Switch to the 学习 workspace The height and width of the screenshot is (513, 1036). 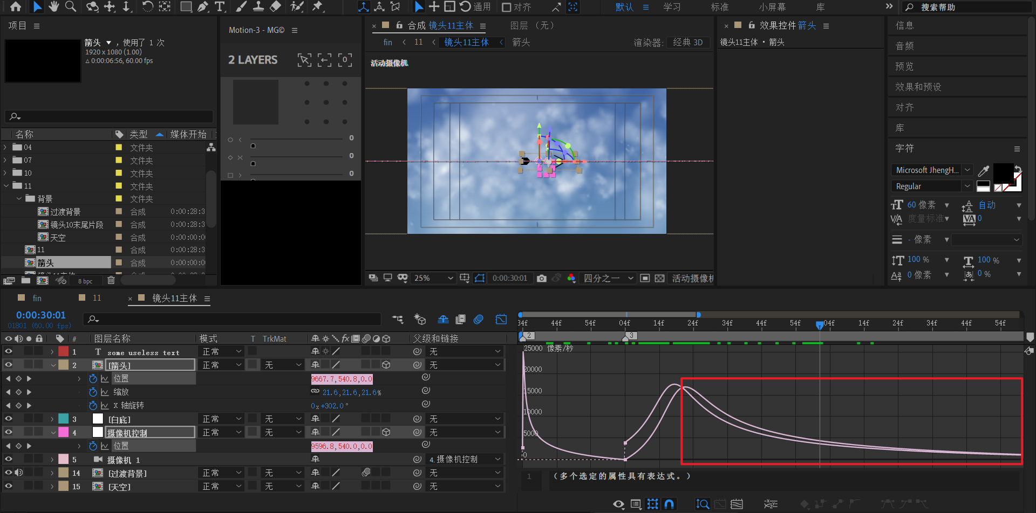point(672,7)
